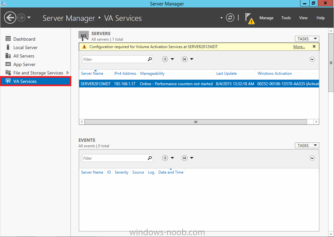Click the warning triangle in notification bar

click(x=84, y=46)
